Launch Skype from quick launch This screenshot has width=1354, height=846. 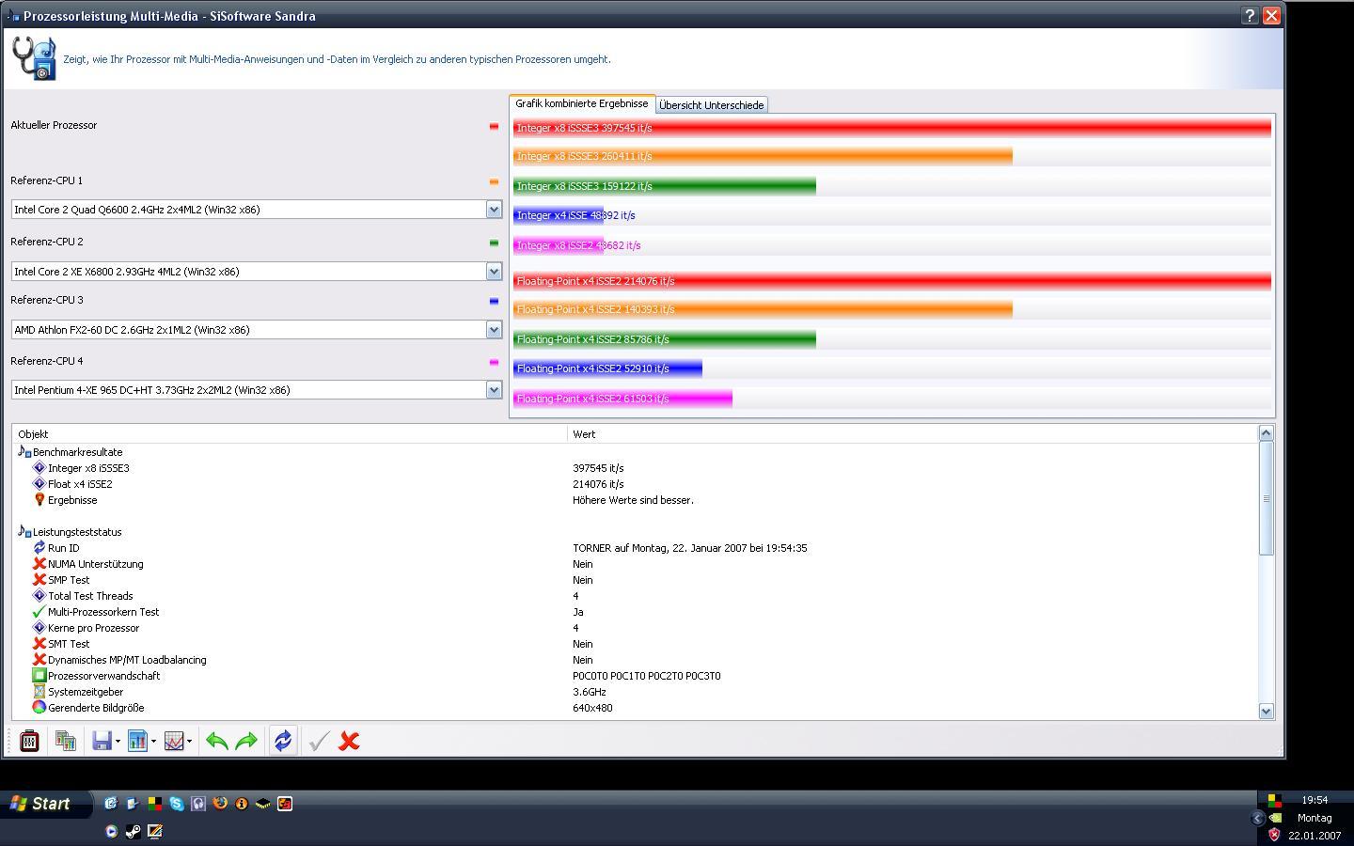(x=176, y=804)
